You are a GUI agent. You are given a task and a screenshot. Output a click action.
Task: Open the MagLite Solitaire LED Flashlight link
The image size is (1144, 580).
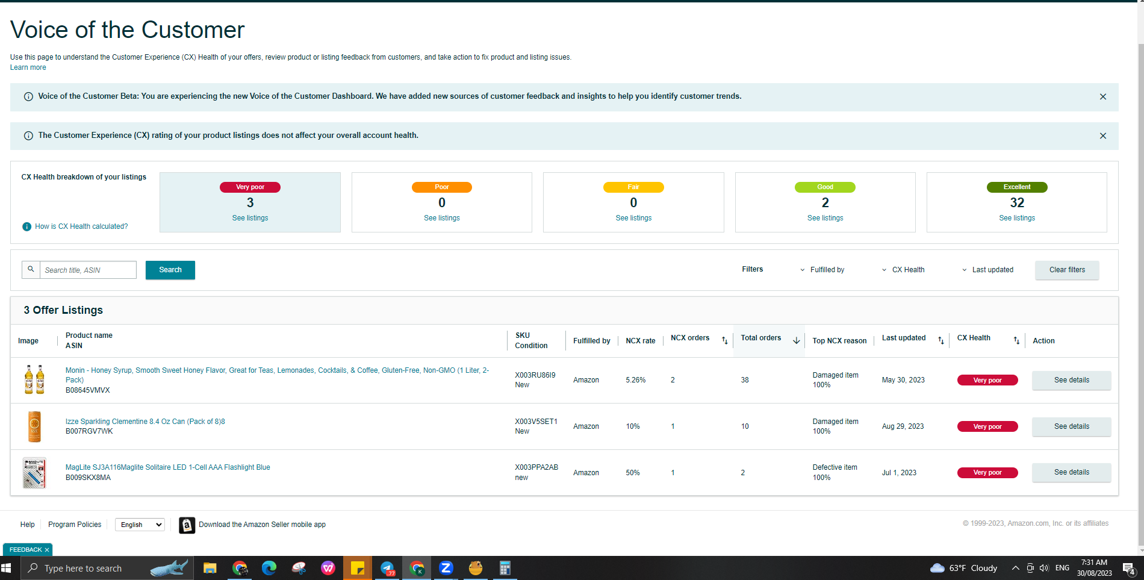(x=167, y=467)
